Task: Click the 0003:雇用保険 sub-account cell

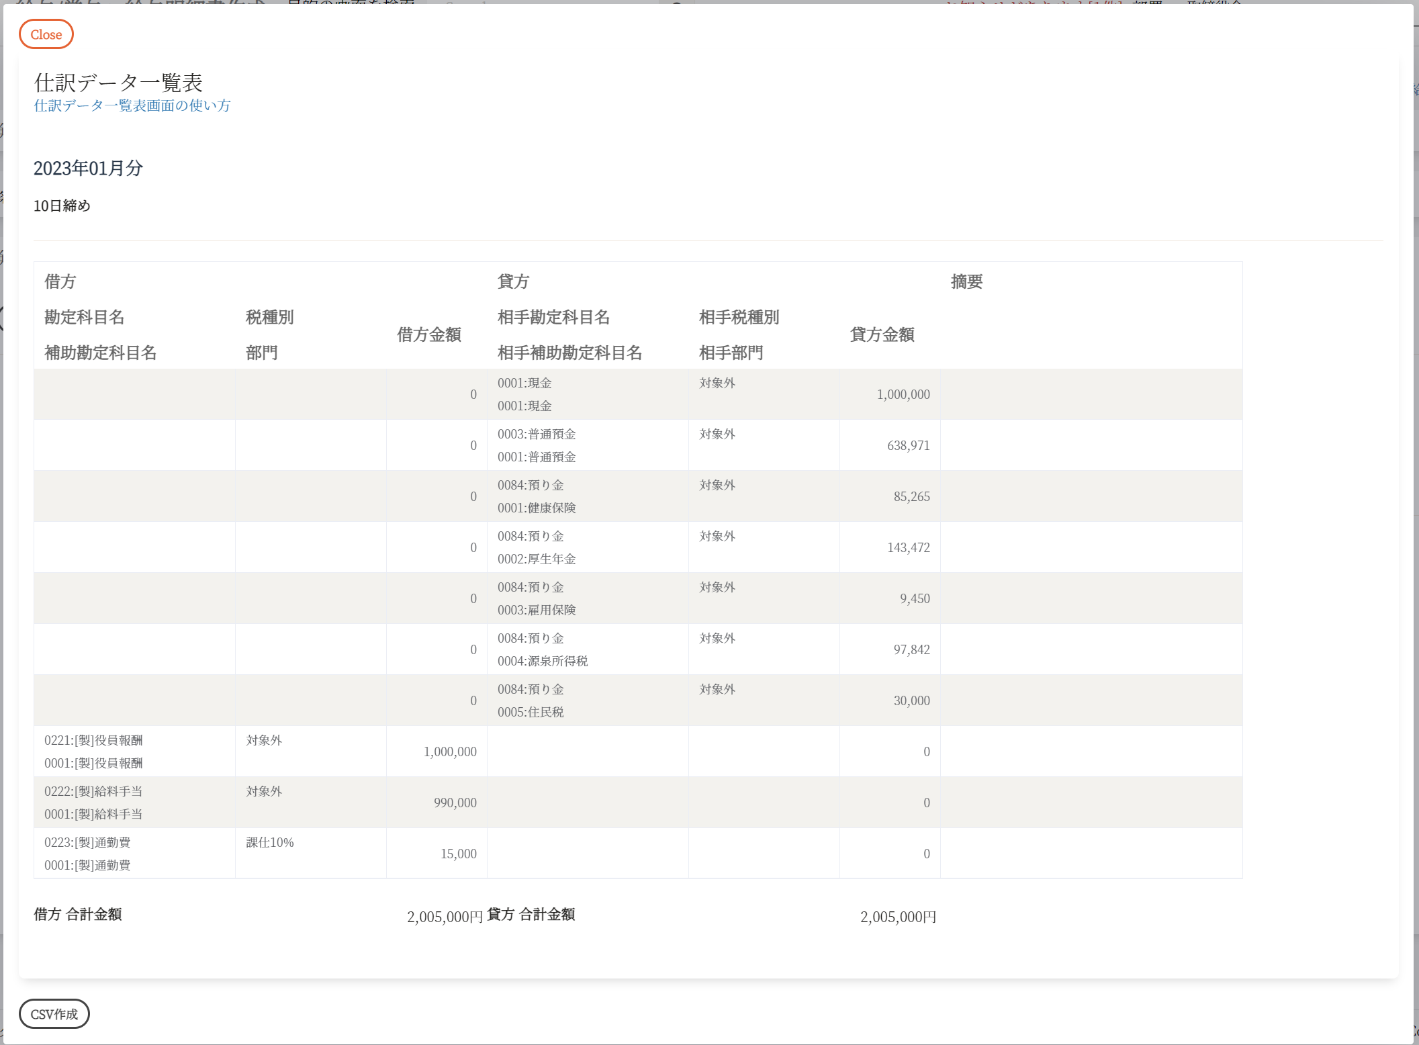Action: (x=537, y=610)
